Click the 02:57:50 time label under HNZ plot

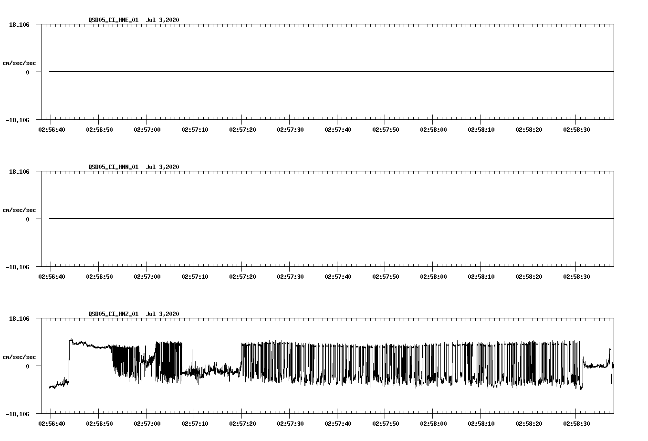pos(386,424)
